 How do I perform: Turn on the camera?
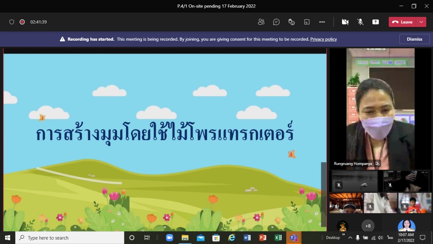pos(345,22)
